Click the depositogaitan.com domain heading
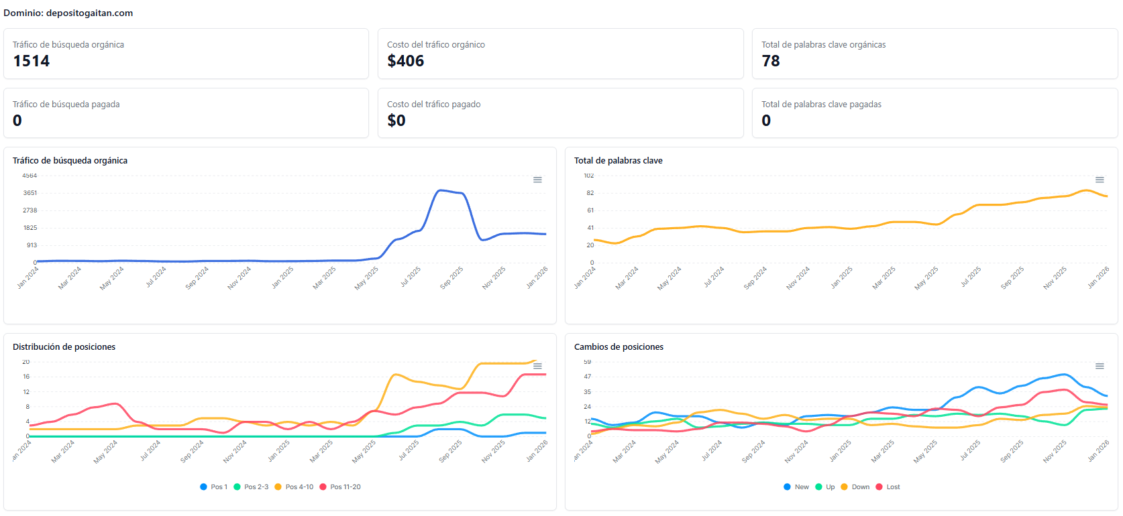This screenshot has height=516, width=1123. [68, 13]
